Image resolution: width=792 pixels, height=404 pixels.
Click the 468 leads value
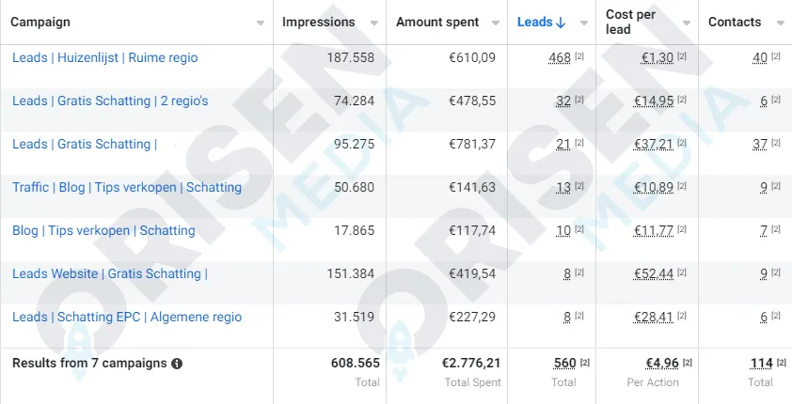[560, 58]
